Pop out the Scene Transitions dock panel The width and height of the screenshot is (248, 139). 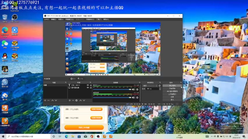point(160,82)
